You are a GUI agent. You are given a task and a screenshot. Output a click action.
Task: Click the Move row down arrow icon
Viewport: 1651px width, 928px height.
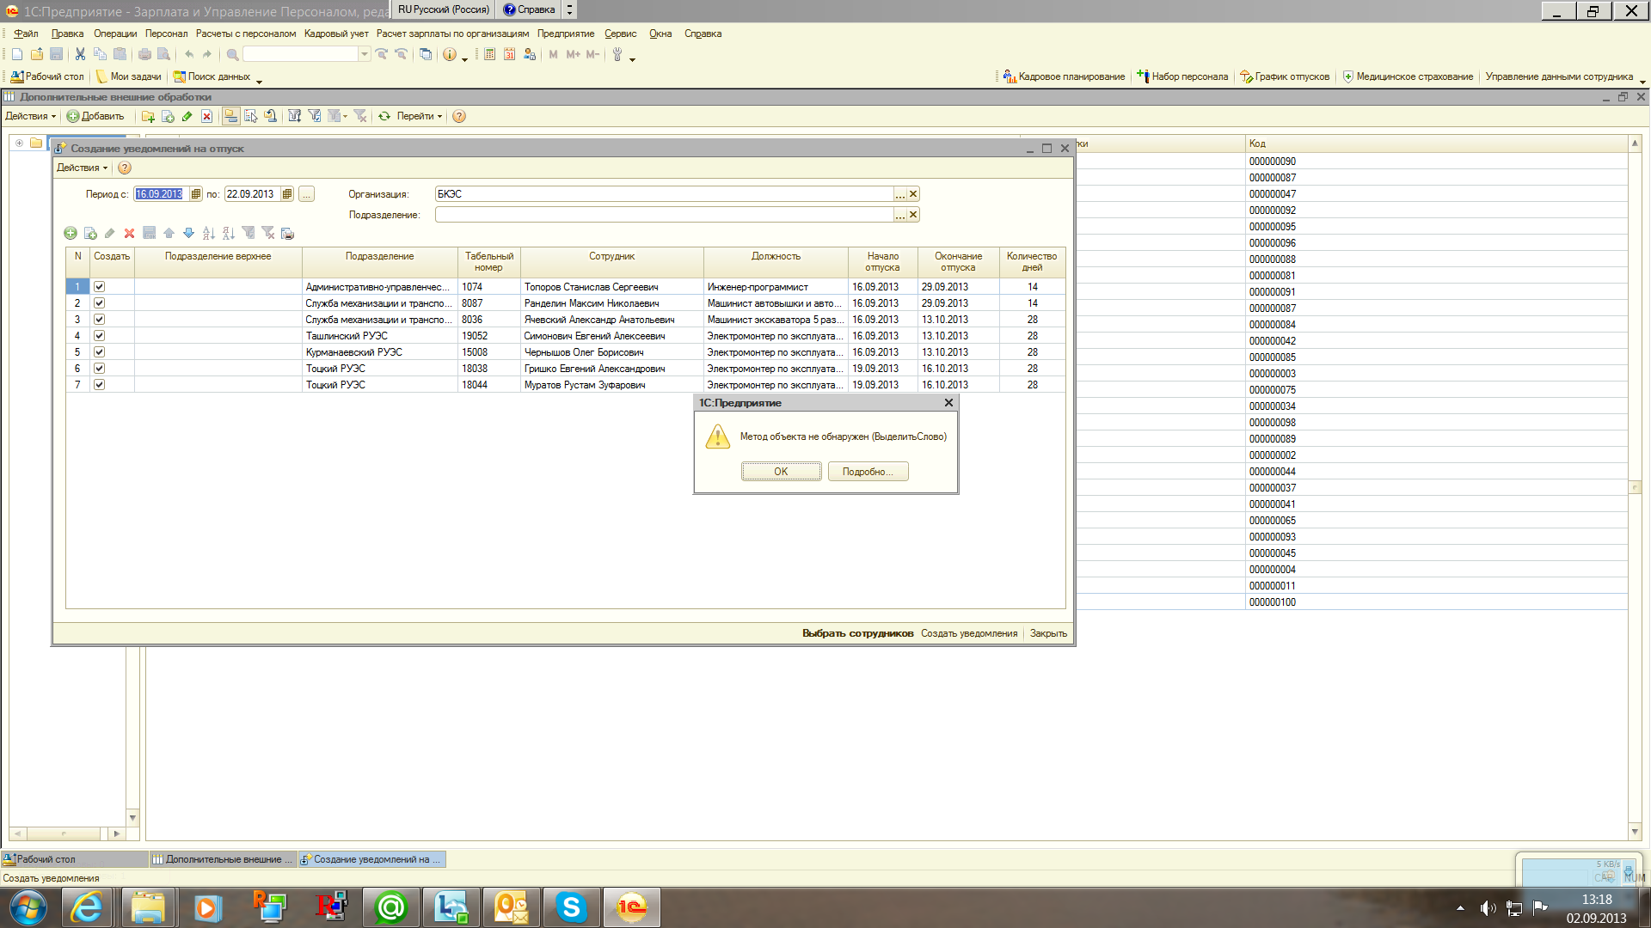[x=188, y=233]
